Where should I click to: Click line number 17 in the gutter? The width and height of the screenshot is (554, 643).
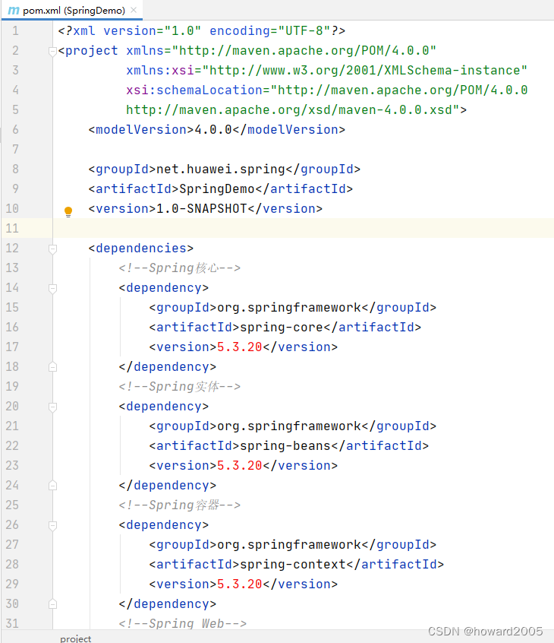tap(12, 347)
